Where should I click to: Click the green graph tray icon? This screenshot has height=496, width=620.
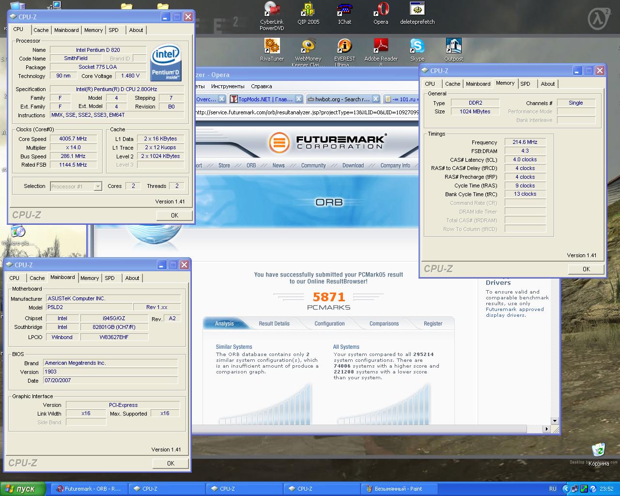[x=584, y=489]
